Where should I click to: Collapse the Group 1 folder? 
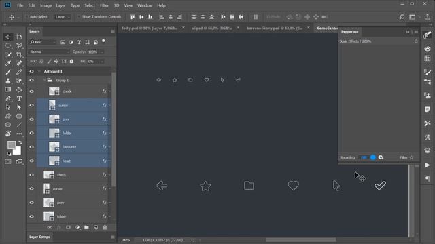pos(44,80)
